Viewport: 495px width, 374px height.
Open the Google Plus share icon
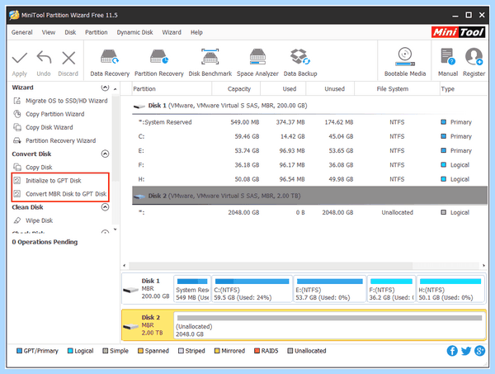pos(479,351)
